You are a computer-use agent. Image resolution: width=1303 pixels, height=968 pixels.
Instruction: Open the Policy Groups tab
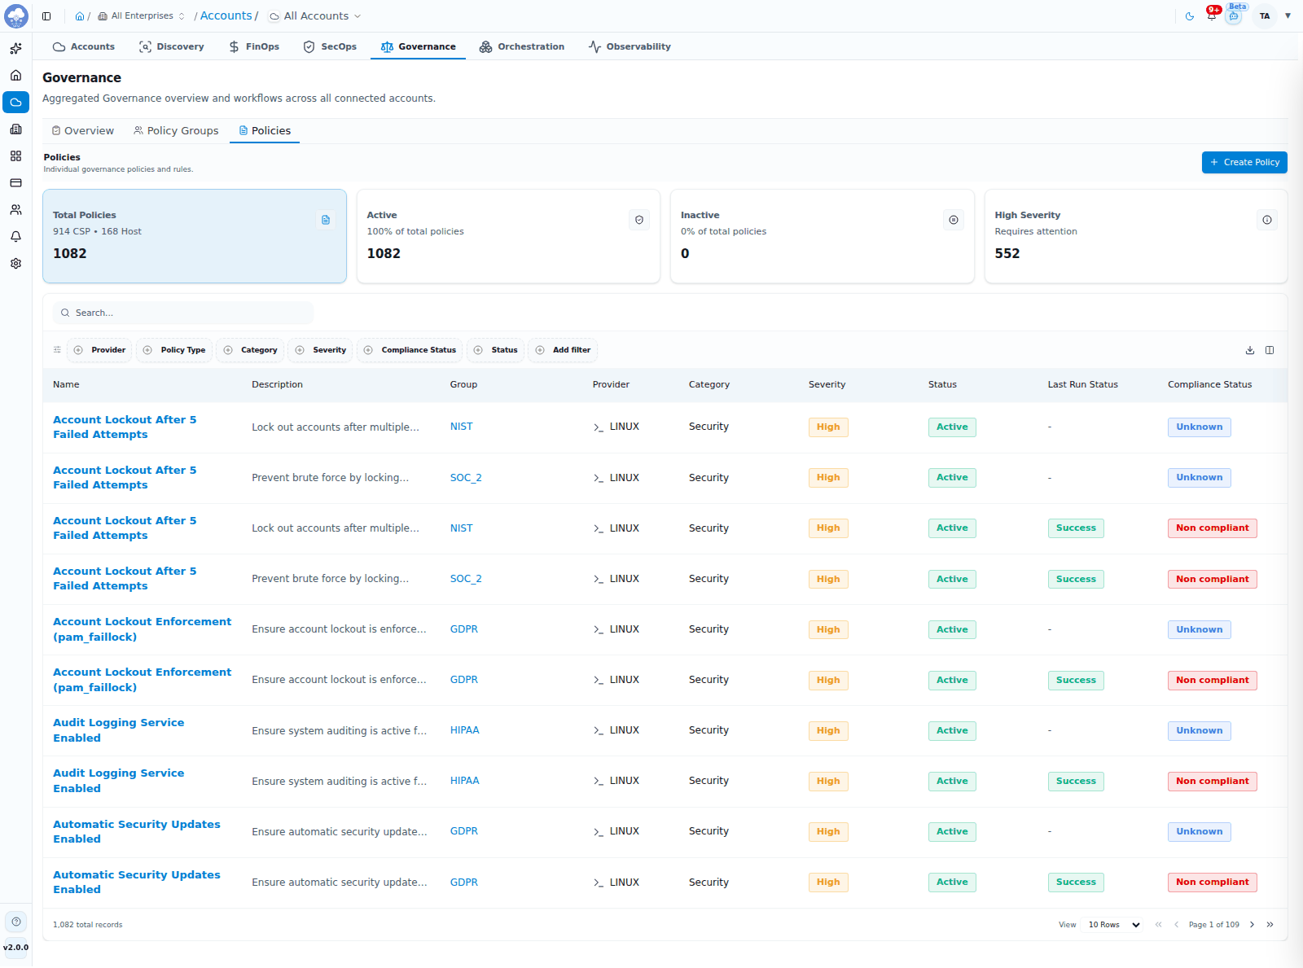click(176, 131)
